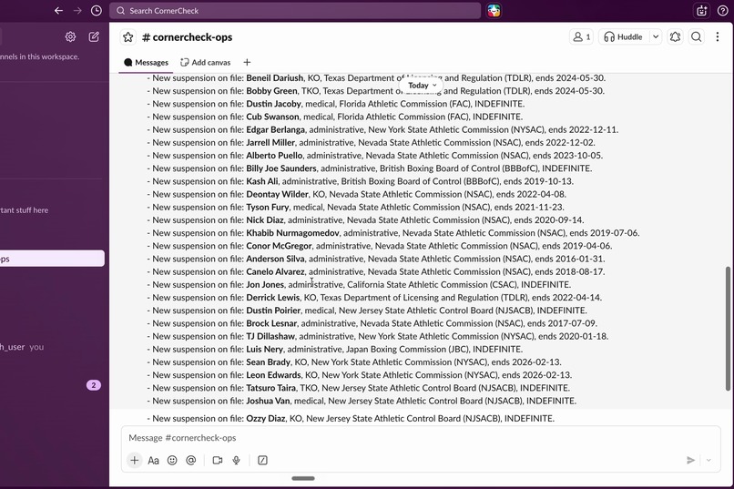Open slash shortcuts in the composer
Viewport: 734px width, 489px height.
click(x=262, y=460)
